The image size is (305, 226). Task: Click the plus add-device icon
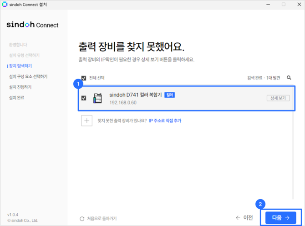pos(87,121)
